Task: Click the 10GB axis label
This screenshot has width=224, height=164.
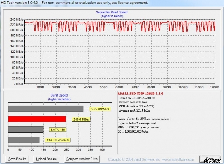Action: [40, 87]
